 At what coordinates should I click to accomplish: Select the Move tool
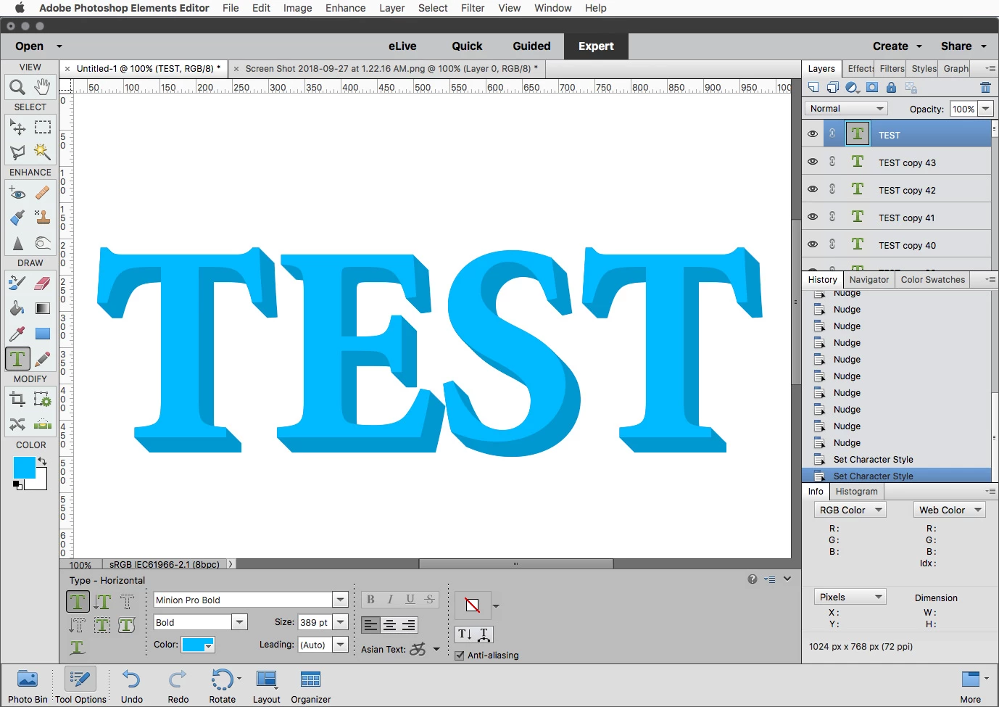(17, 128)
